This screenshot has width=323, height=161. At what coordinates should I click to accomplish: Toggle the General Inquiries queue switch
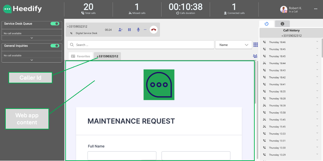pyautogui.click(x=55, y=46)
